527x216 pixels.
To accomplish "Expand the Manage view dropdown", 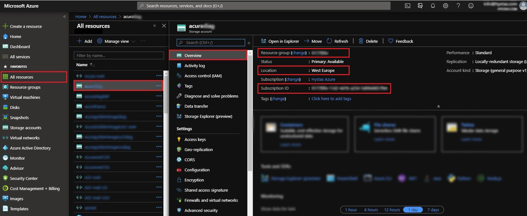I will (x=133, y=41).
